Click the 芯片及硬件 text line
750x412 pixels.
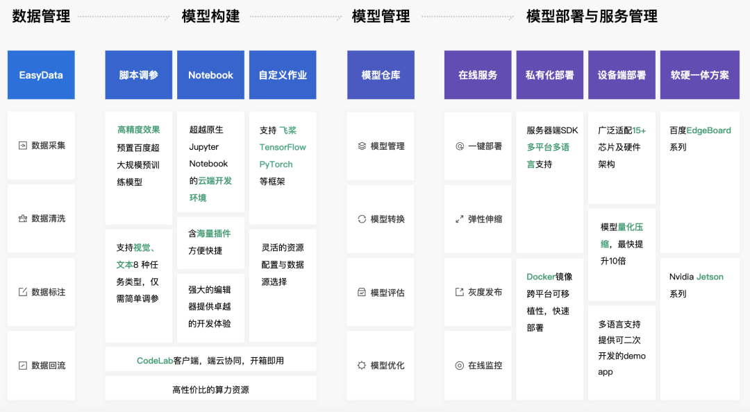pyautogui.click(x=619, y=147)
